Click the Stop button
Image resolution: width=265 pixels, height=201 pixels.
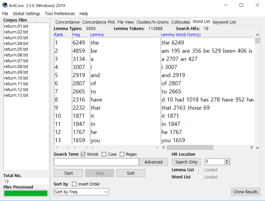100,173
